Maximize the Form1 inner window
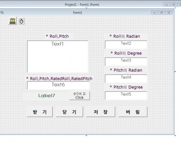Image resolution: width=181 pixels, height=142 pixels. click(162, 13)
